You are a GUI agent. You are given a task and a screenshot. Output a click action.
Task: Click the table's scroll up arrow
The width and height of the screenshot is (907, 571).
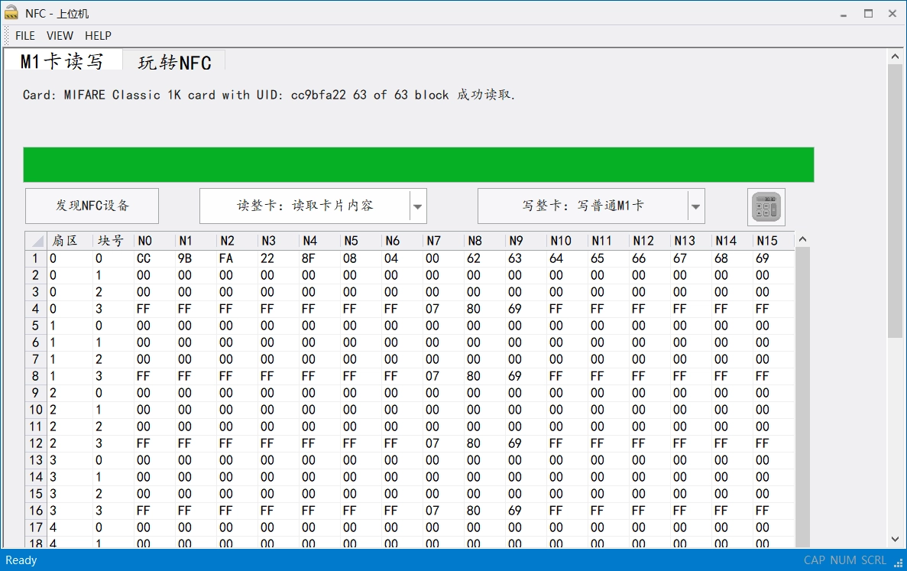tap(802, 239)
